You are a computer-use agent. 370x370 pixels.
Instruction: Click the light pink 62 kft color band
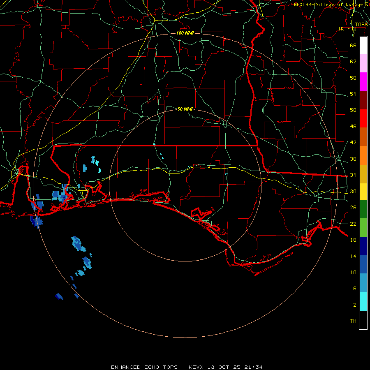point(363,63)
